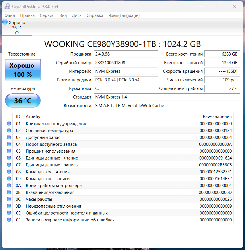245x250 pixels.
Task: Click status orb for 0F Записи в журнале
Action: [x=9, y=220]
